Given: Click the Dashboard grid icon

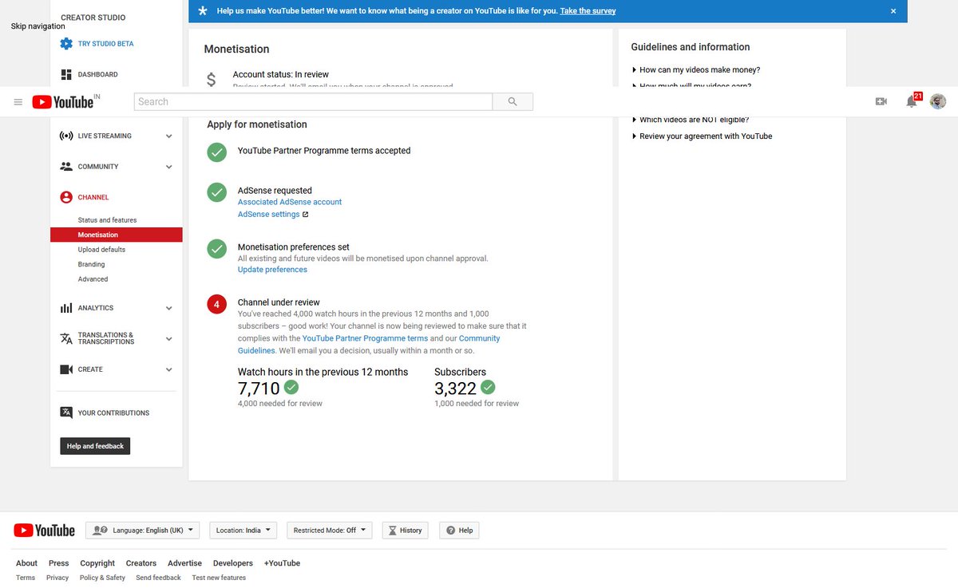Looking at the screenshot, I should [x=66, y=74].
